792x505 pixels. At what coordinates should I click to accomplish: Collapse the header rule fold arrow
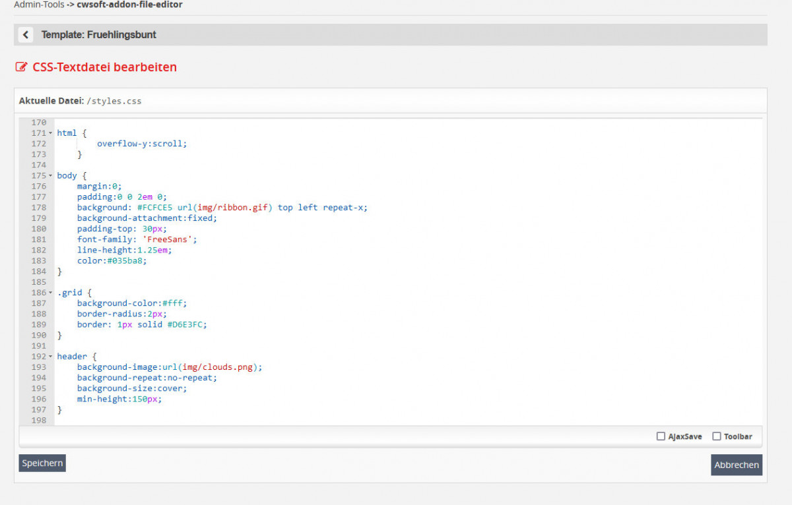(x=50, y=357)
